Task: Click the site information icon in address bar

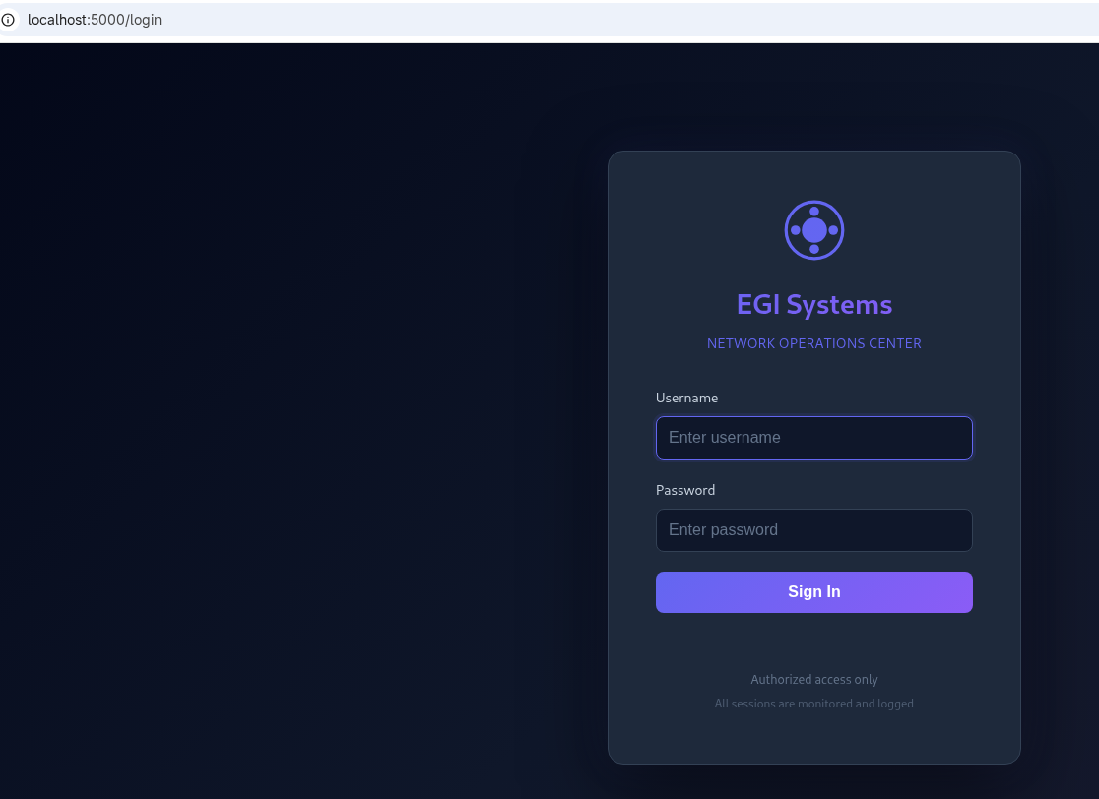Action: [8, 20]
